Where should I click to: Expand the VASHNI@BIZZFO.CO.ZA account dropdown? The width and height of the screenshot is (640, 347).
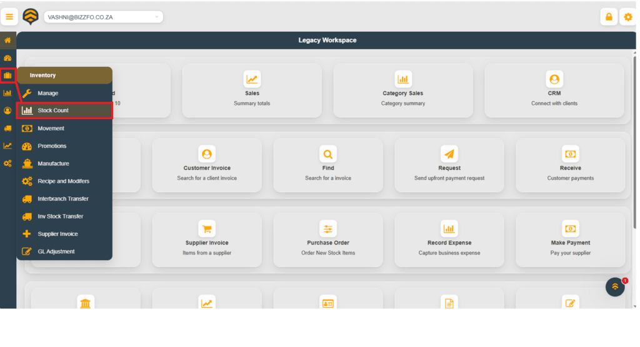point(103,17)
